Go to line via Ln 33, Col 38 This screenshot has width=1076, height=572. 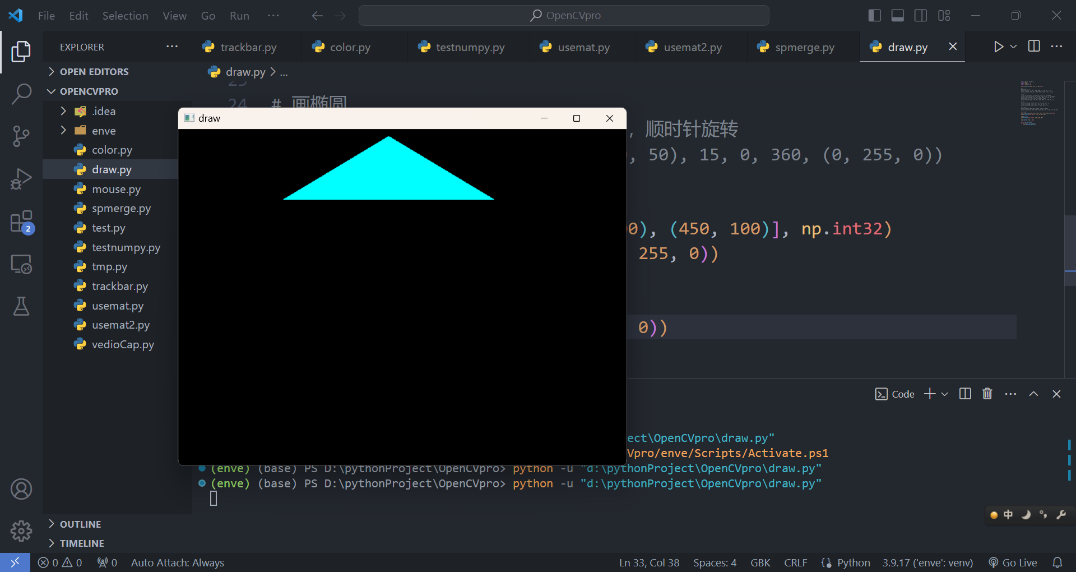point(649,562)
